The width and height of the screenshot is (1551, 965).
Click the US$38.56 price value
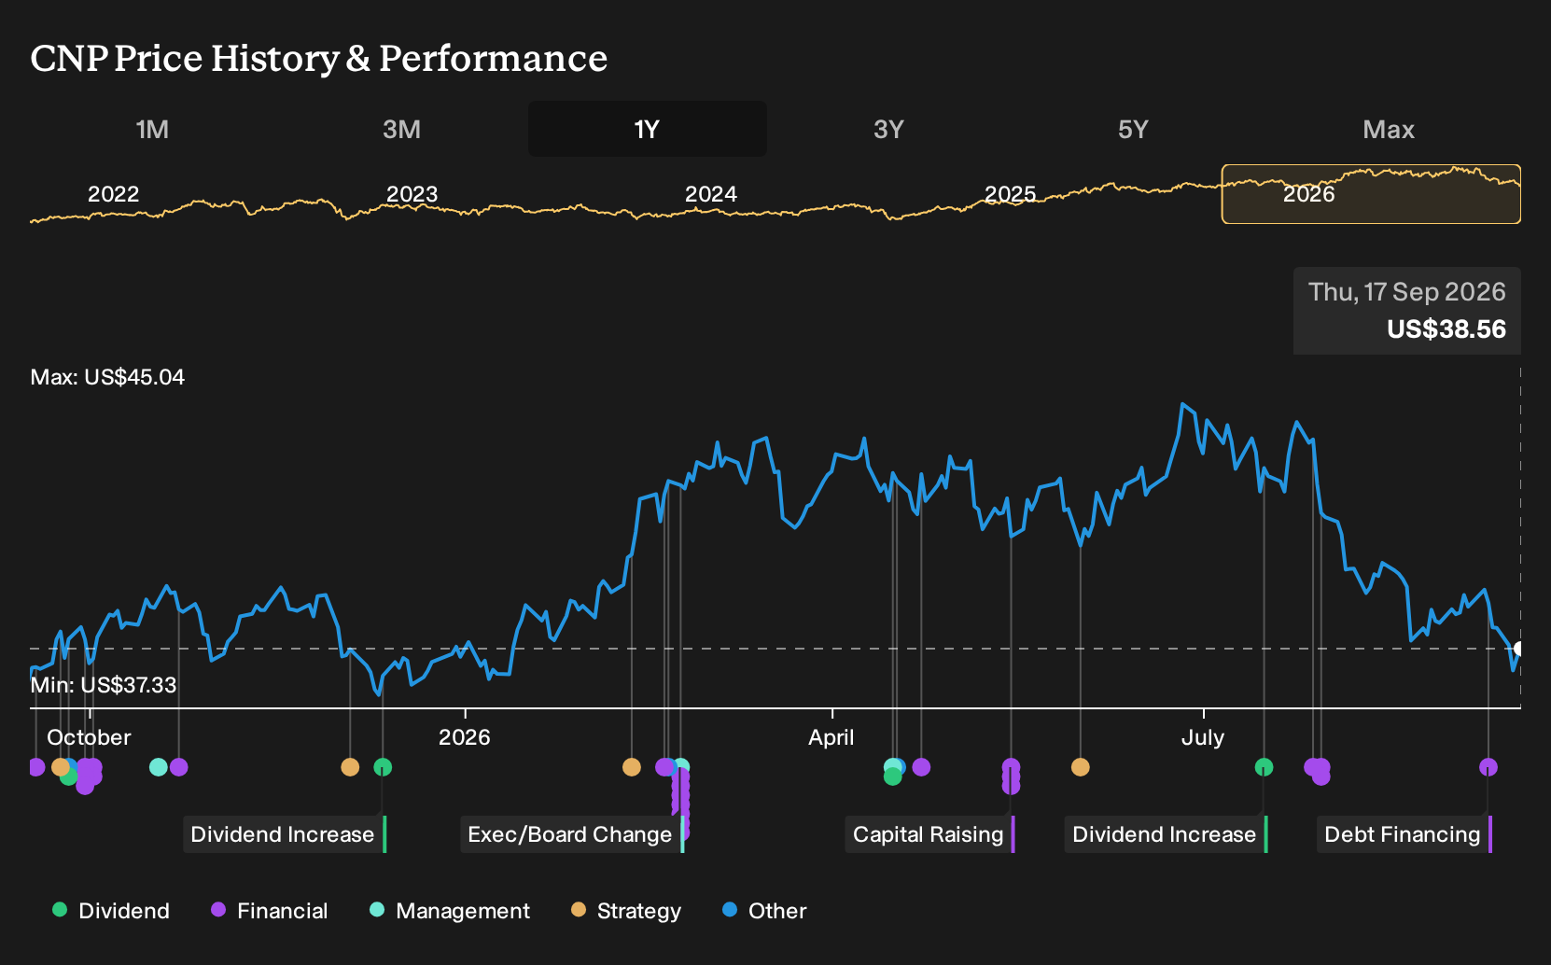tap(1446, 329)
